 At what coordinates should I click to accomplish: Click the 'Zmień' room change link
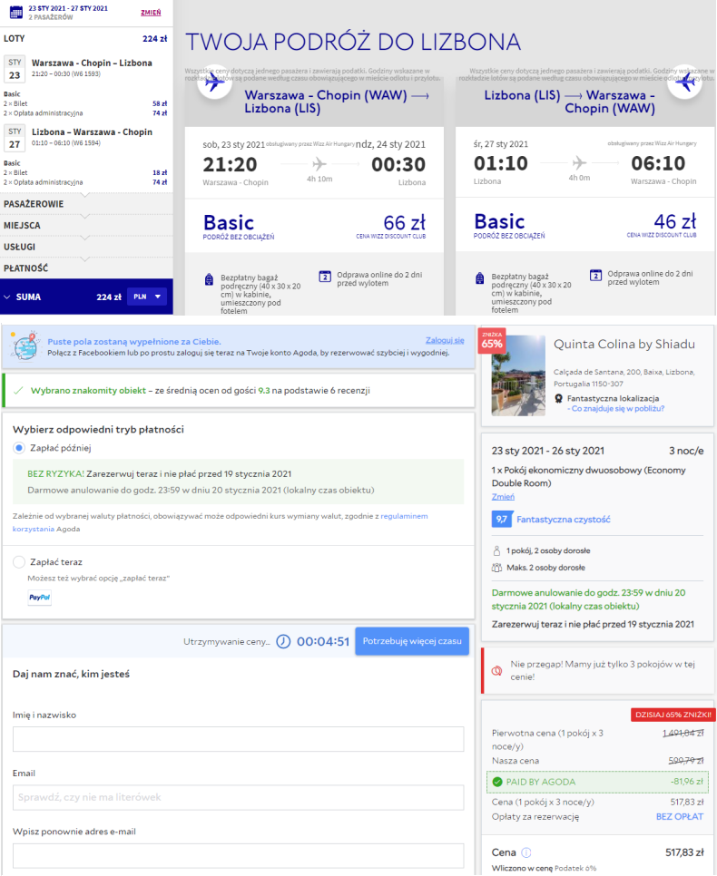coord(503,497)
